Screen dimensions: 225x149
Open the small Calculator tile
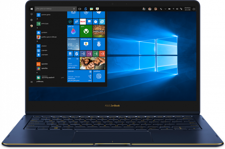(x=70, y=54)
